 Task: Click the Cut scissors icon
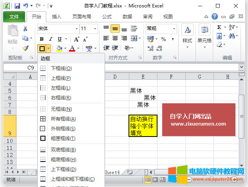coord(25,29)
